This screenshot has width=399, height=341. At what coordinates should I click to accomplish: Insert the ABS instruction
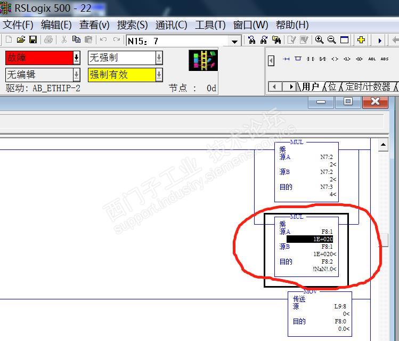tap(384, 59)
